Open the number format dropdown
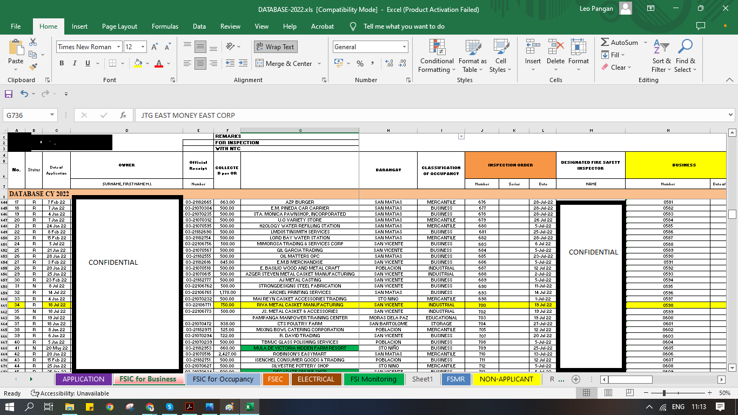 tap(404, 47)
